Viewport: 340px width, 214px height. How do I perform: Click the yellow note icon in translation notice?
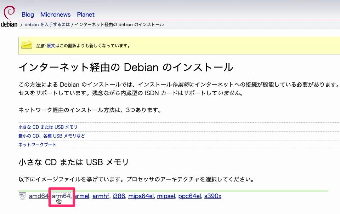(x=27, y=45)
